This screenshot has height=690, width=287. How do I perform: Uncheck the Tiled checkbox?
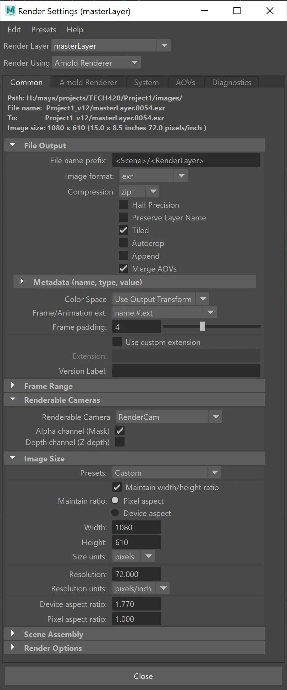click(x=123, y=230)
